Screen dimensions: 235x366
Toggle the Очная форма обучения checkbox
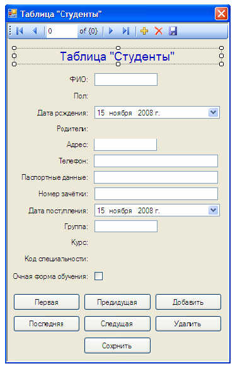[98, 276]
